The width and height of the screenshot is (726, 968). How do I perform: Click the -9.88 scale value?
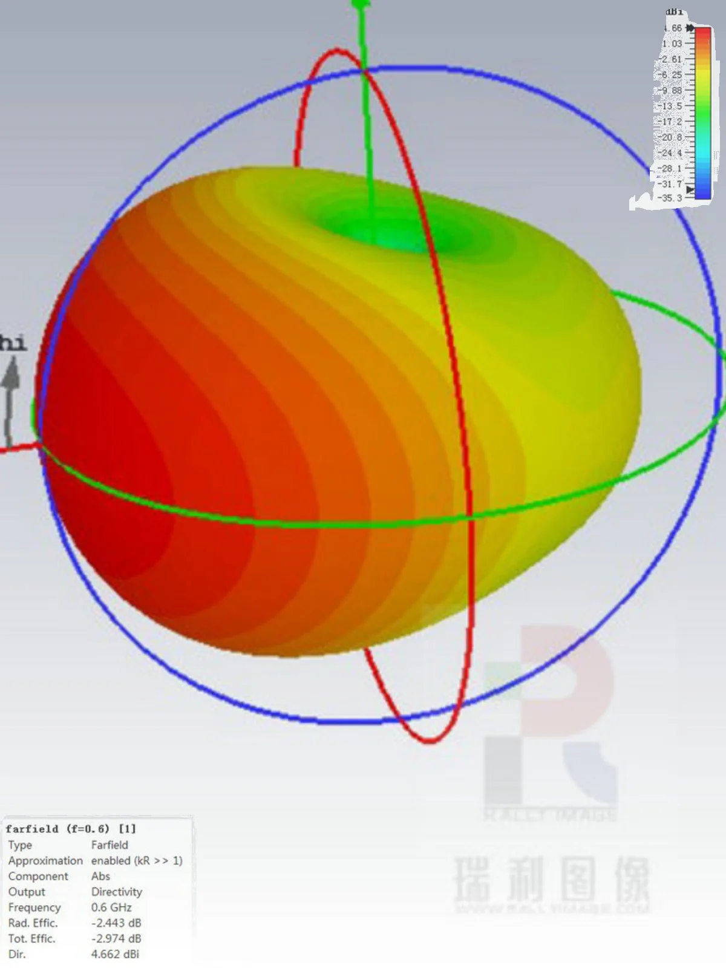pyautogui.click(x=671, y=91)
